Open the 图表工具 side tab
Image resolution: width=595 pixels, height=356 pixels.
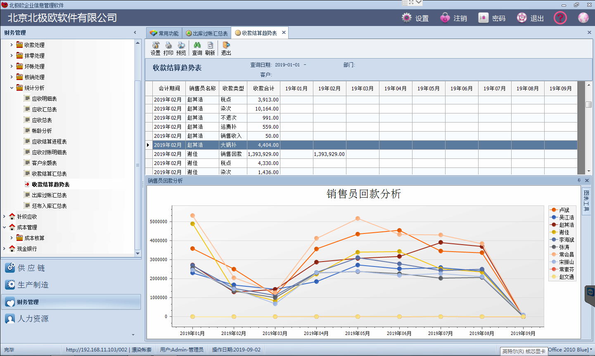(x=586, y=201)
